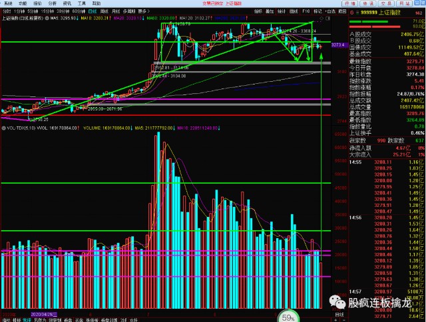
Task: Open the 统计 statistics tool
Action: tap(282, 11)
